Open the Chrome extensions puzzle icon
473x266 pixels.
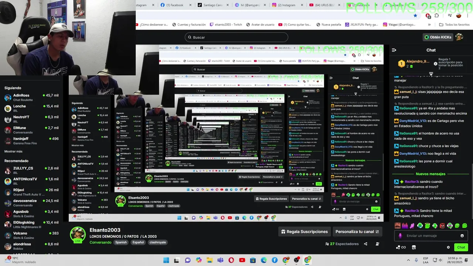pos(436,16)
